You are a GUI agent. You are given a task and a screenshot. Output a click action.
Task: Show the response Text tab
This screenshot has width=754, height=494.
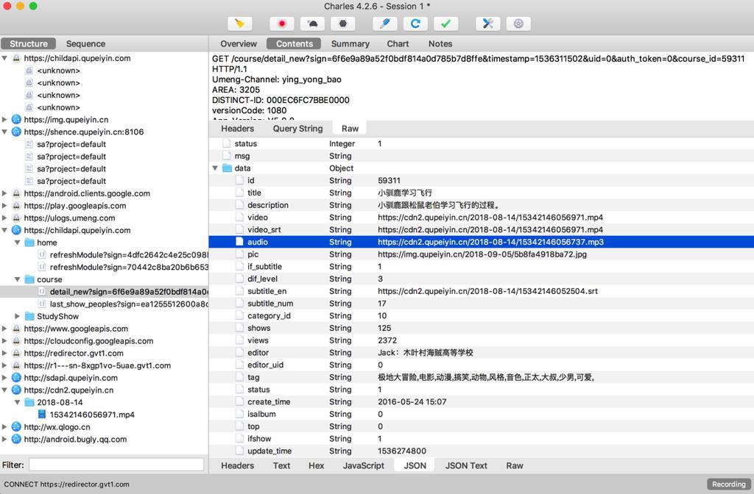(x=281, y=465)
